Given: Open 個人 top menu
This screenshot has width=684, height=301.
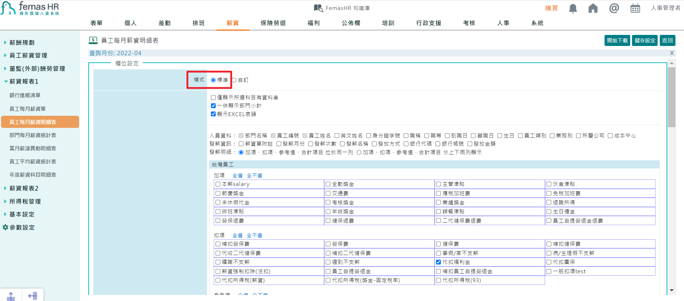Looking at the screenshot, I should 130,23.
